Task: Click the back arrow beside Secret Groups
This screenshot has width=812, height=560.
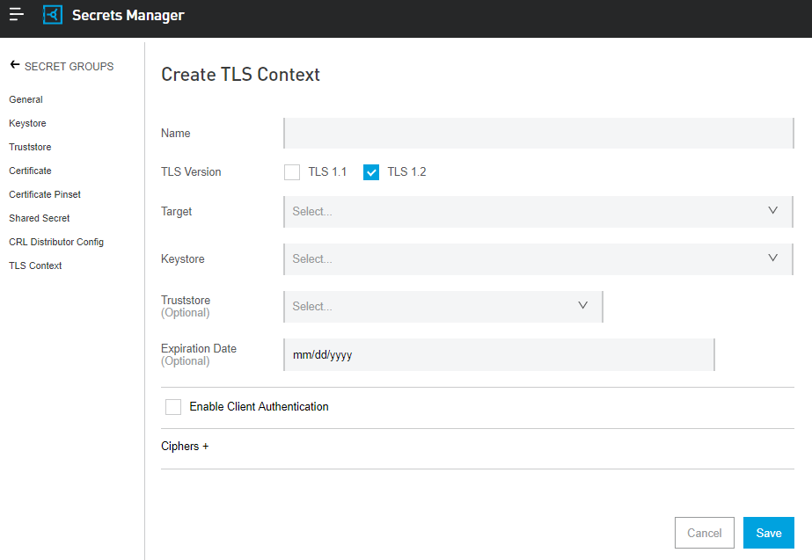Action: tap(14, 65)
